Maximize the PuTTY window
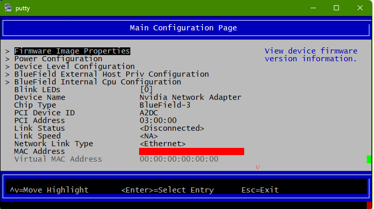This screenshot has width=374, height=209. (336, 8)
